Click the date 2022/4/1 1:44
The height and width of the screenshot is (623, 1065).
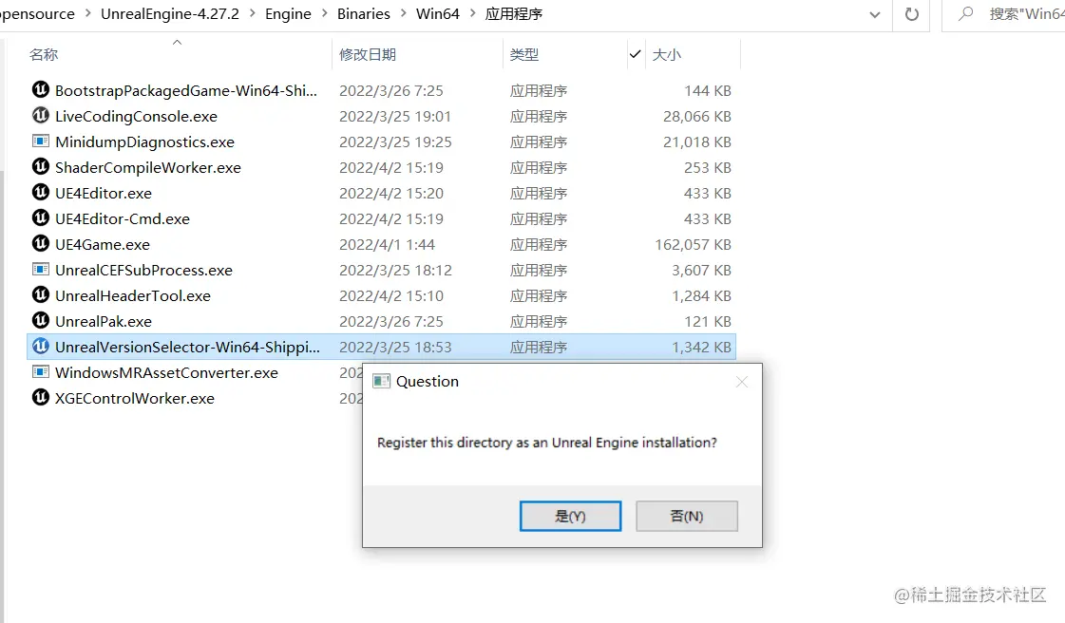tap(388, 245)
